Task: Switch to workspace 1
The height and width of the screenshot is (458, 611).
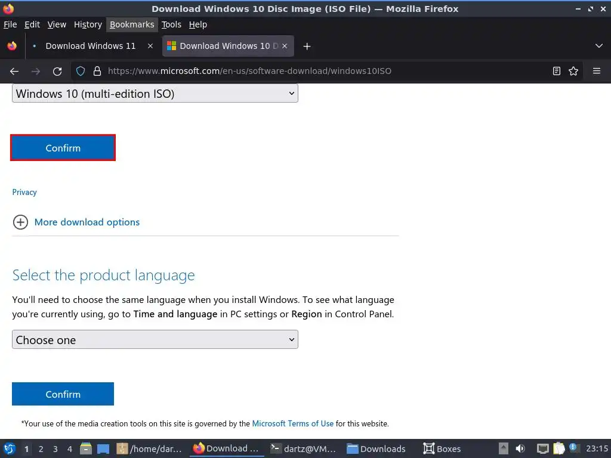Action: tap(26, 449)
